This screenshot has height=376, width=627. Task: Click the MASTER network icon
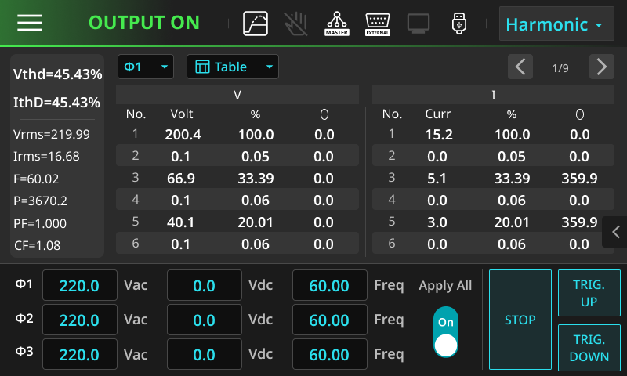(x=337, y=23)
